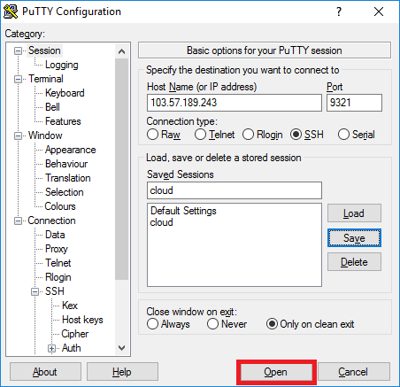
Task: Collapse the Connection tree node
Action: [19, 221]
